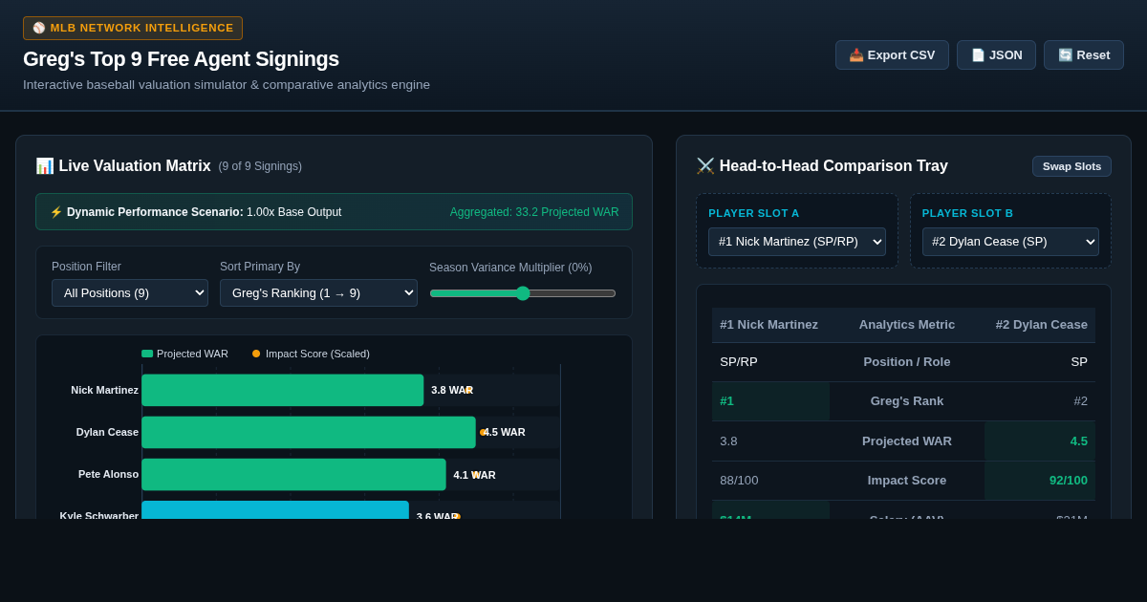Screen dimensions: 1147x602
Task: Click the "#1 Nick Martinez" table column header
Action: [769, 325]
